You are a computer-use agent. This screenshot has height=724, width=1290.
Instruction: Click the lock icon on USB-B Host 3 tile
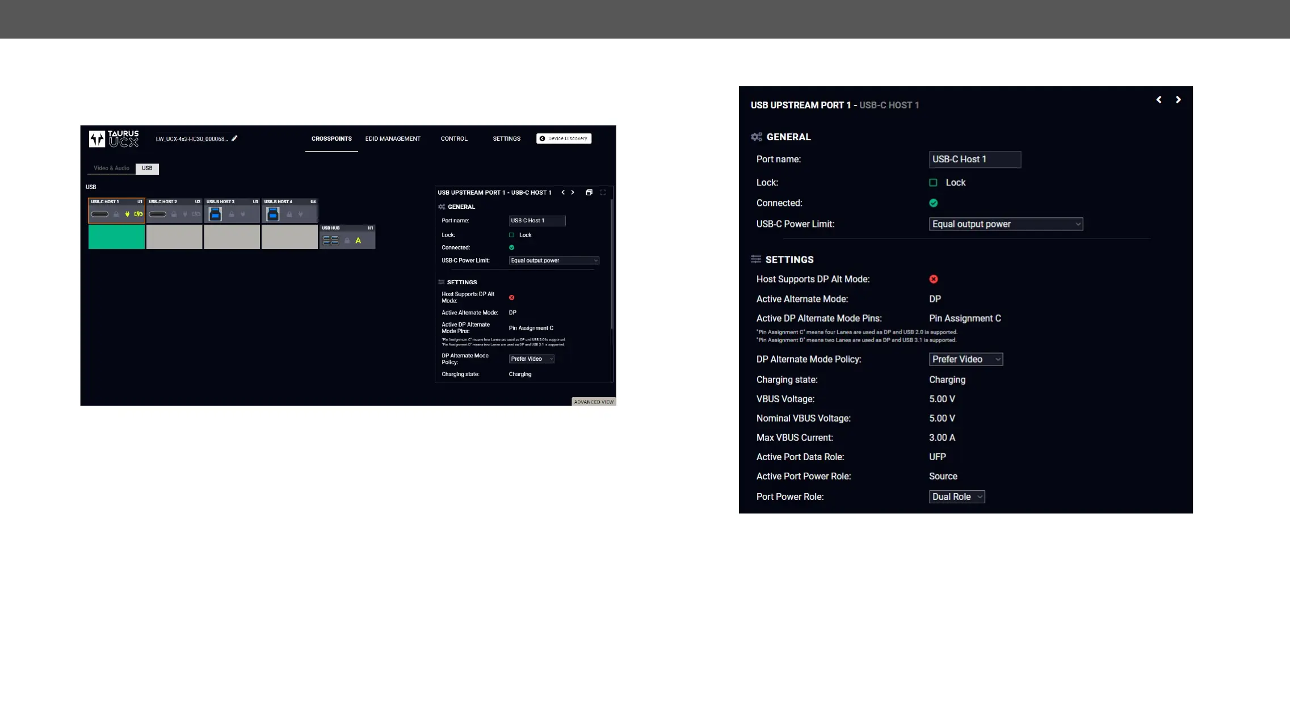[232, 214]
